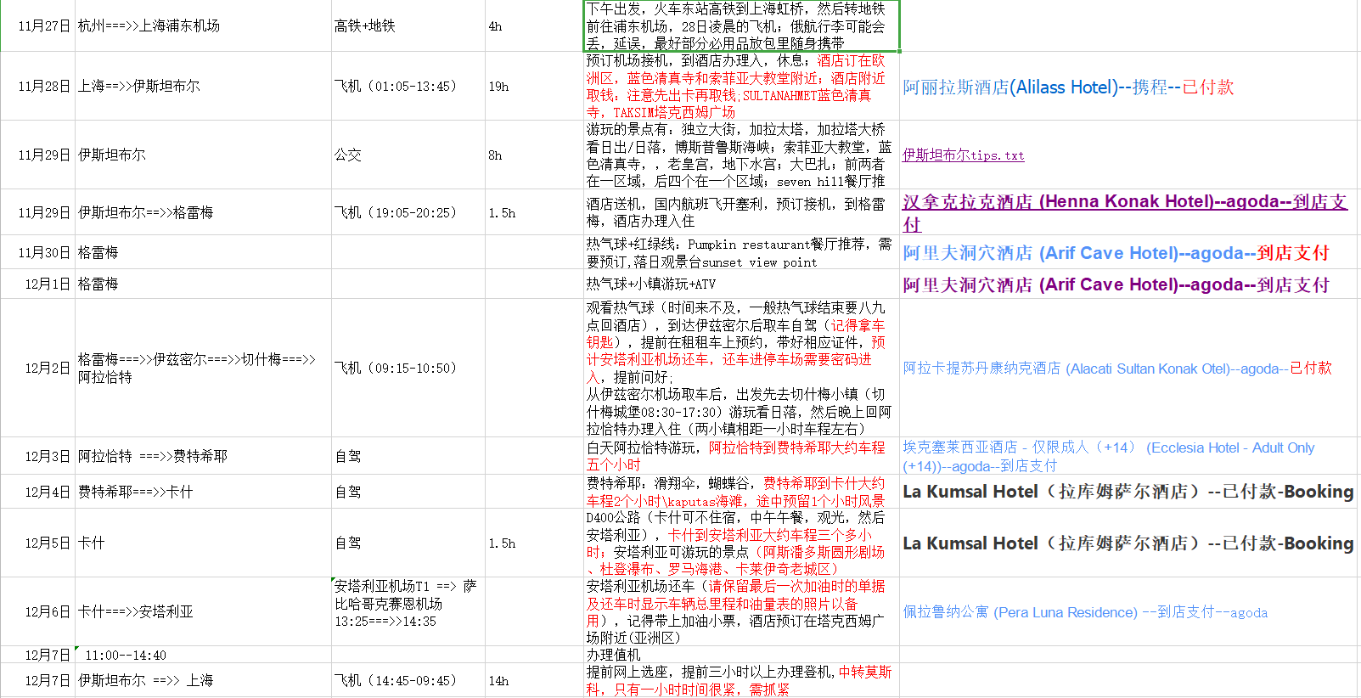The height and width of the screenshot is (698, 1361).
Task: Open the Pera Luna Residence link
Action: [x=1085, y=612]
